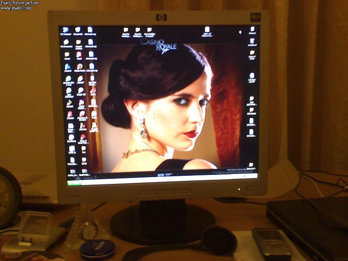Click the green Start button on taskbar

(x=74, y=183)
